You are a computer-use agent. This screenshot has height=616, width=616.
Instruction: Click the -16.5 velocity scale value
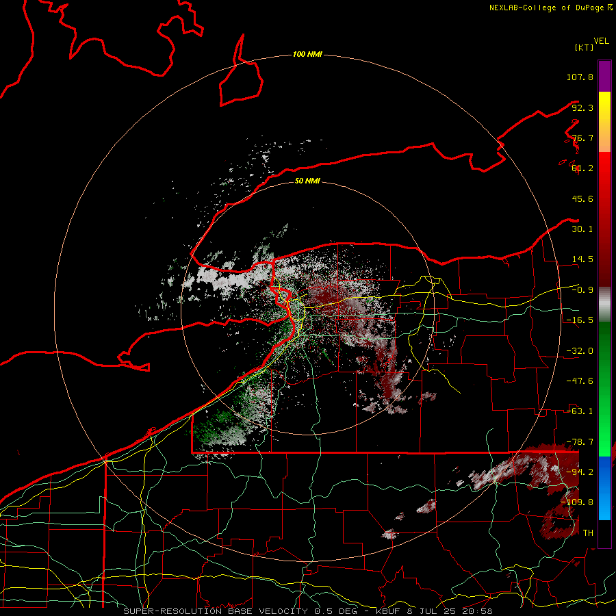(x=580, y=320)
